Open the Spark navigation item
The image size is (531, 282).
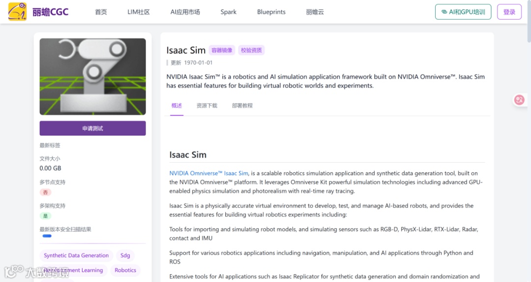pos(228,12)
